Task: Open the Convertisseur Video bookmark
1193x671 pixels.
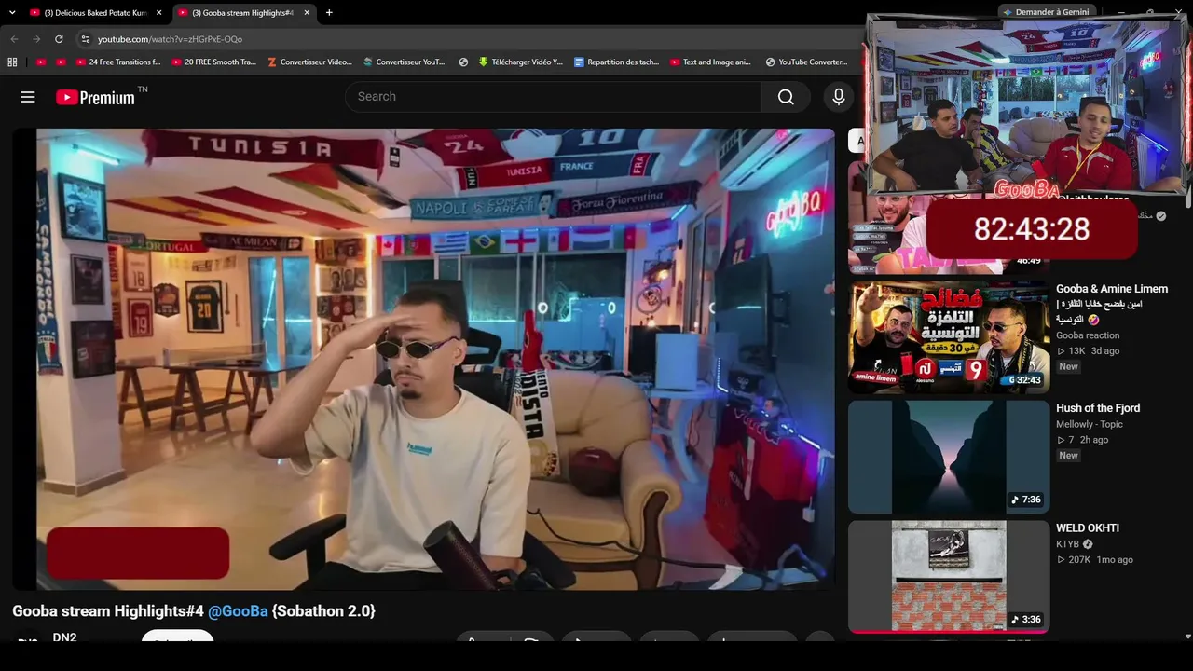Action: pos(309,62)
